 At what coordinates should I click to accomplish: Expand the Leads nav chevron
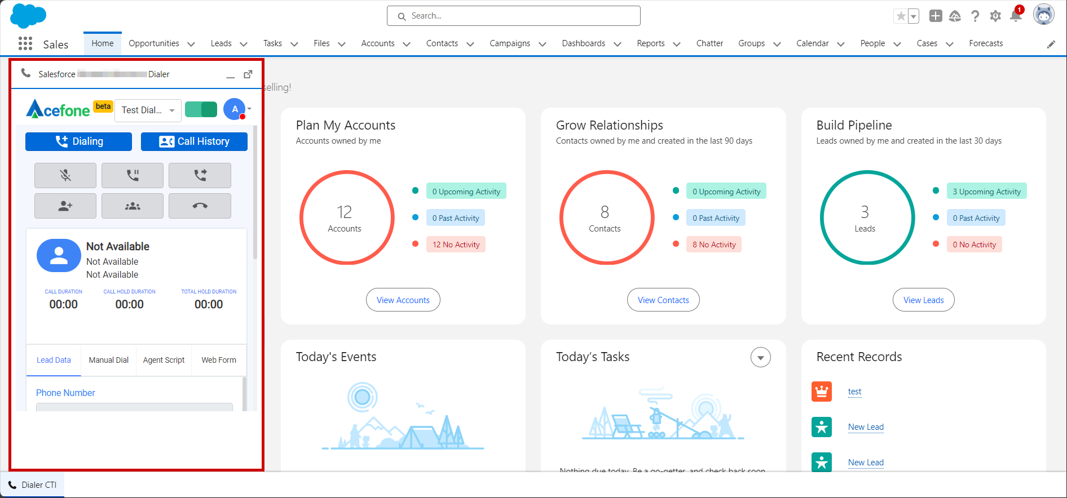click(x=244, y=44)
